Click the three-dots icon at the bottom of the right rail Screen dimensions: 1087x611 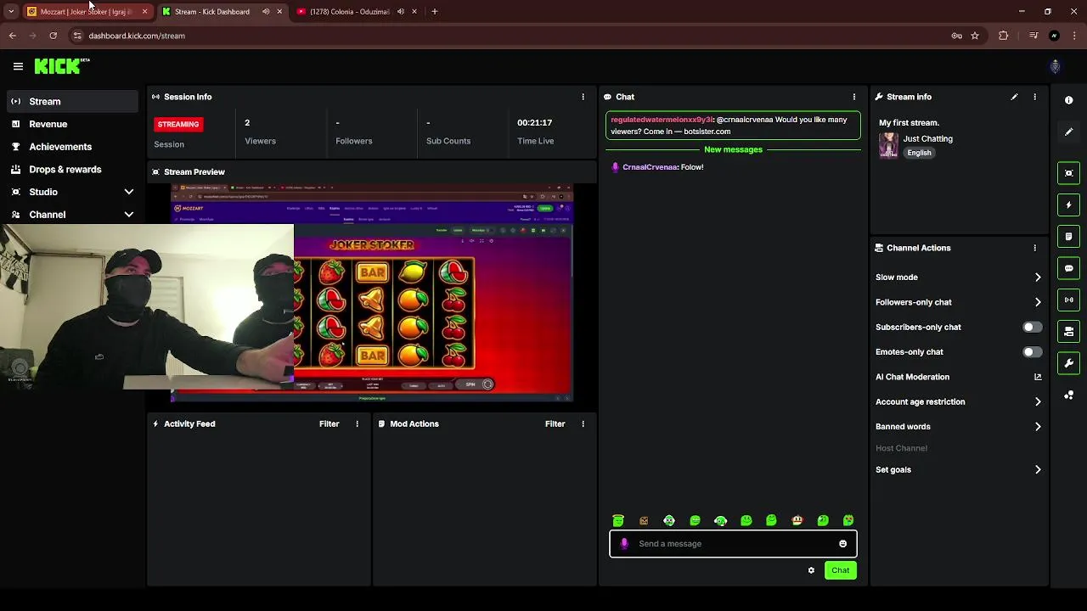click(1068, 395)
